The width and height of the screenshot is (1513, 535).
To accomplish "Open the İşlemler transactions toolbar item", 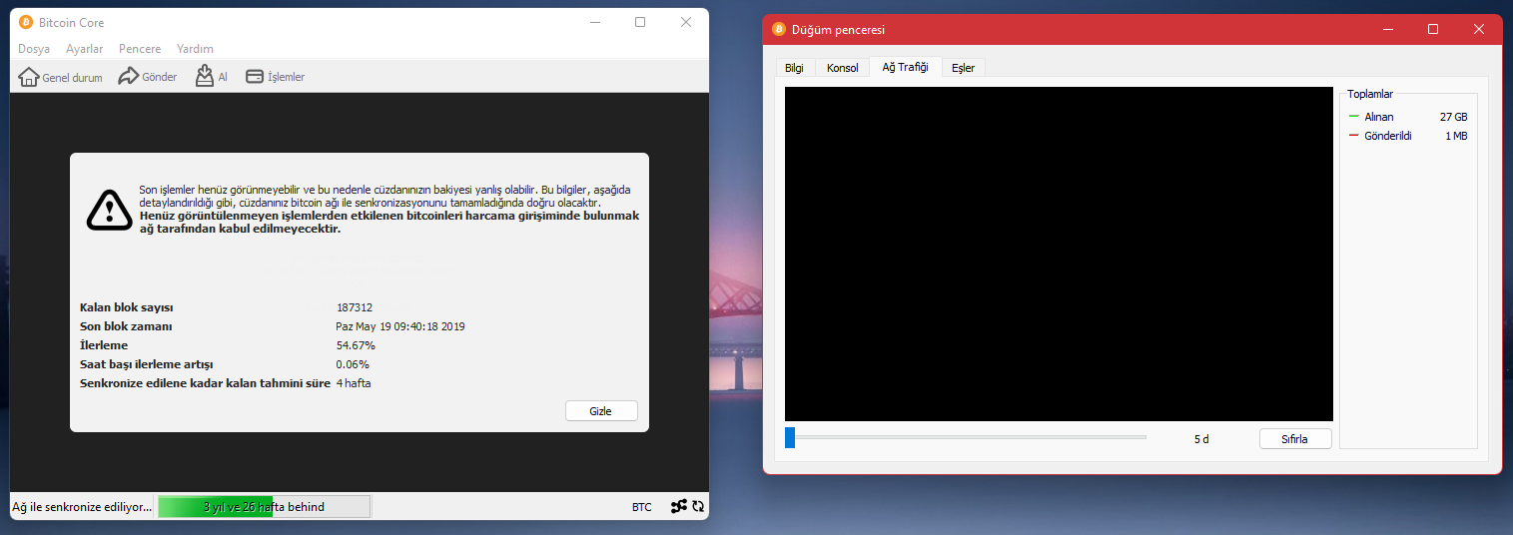I will point(276,77).
